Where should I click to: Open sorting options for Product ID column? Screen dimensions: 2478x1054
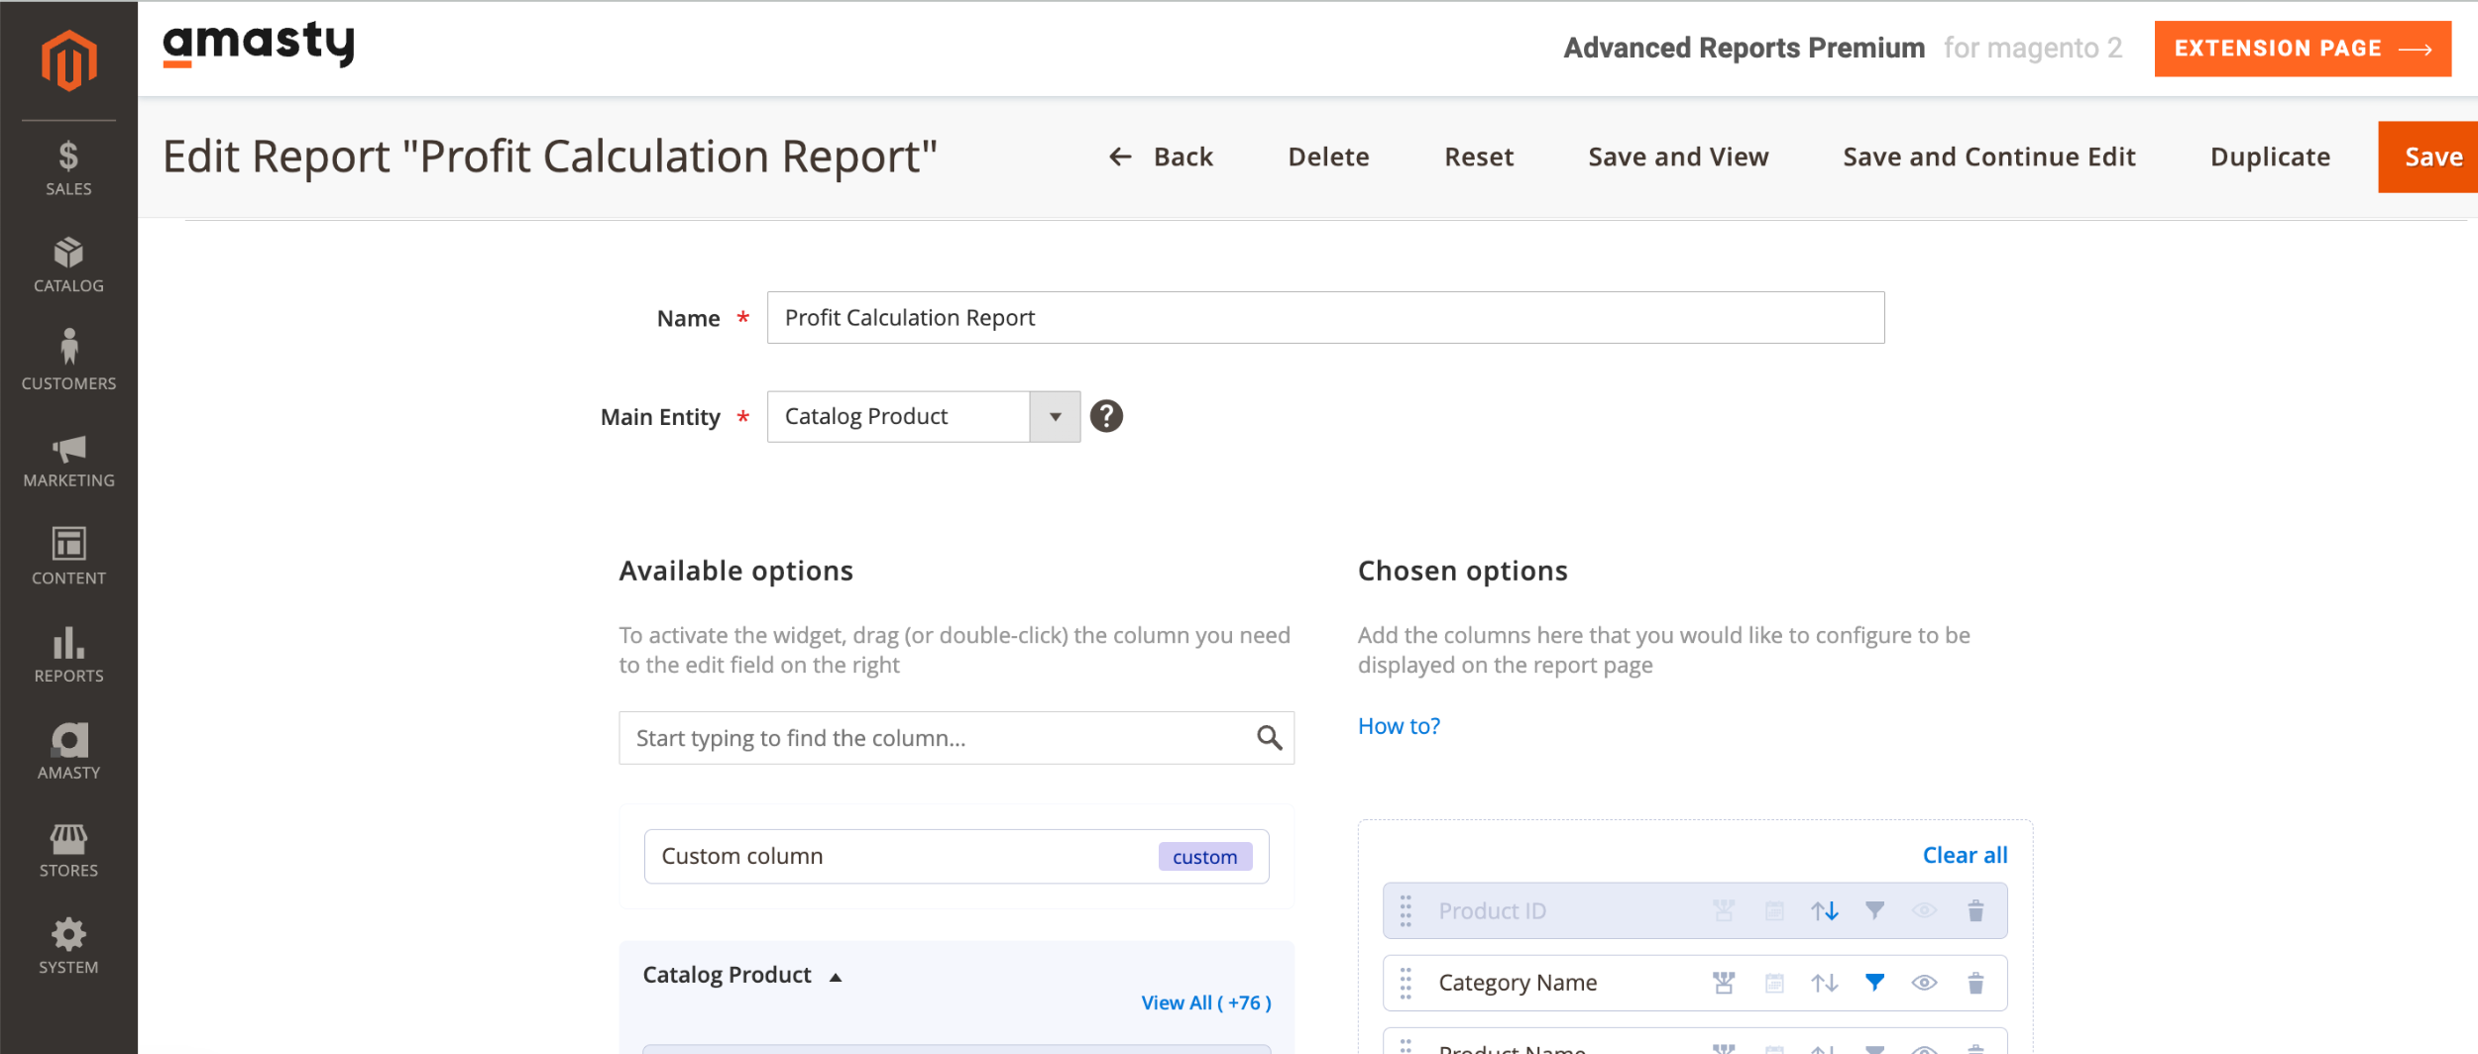point(1824,909)
